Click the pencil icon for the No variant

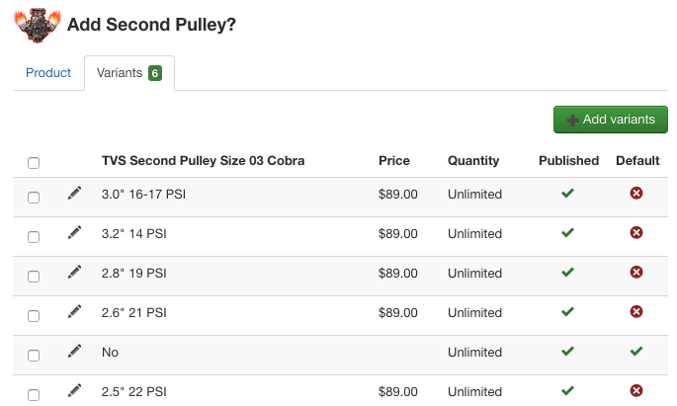(x=74, y=352)
